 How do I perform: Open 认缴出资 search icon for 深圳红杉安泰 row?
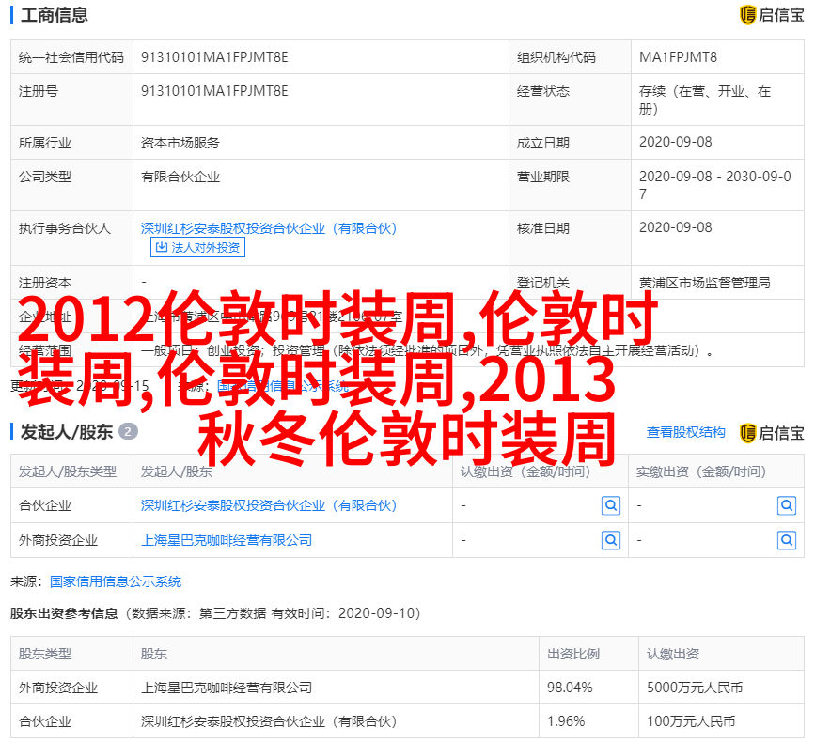(611, 505)
